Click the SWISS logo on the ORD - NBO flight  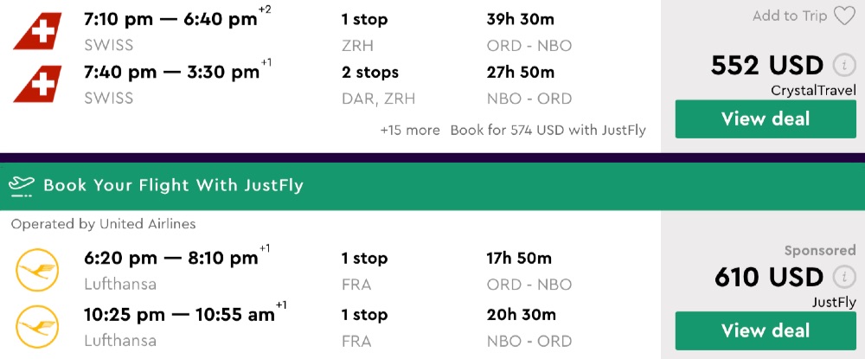(37, 31)
